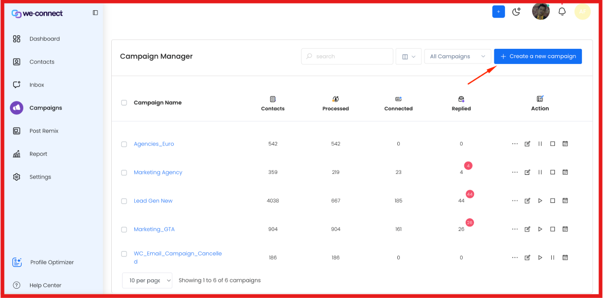Expand the column visibility dropdown
604x298 pixels.
coord(409,56)
